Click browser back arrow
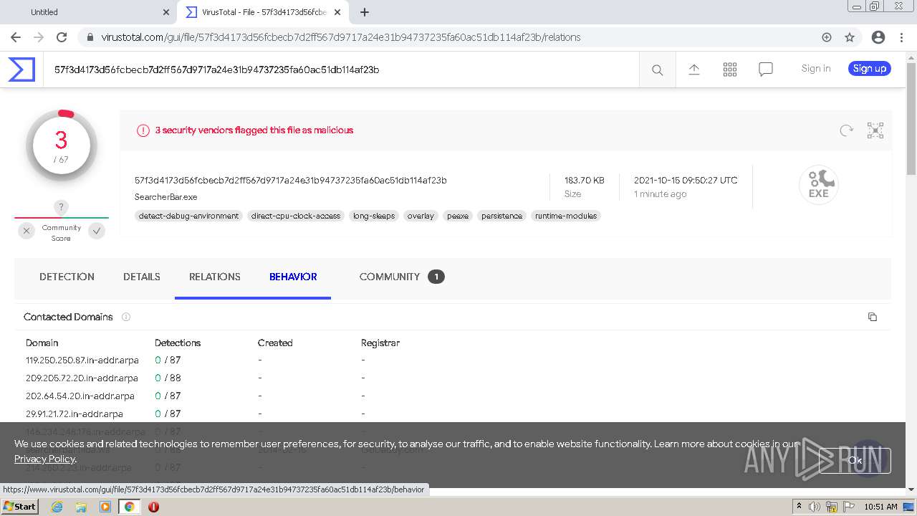This screenshot has height=516, width=917. coord(16,37)
